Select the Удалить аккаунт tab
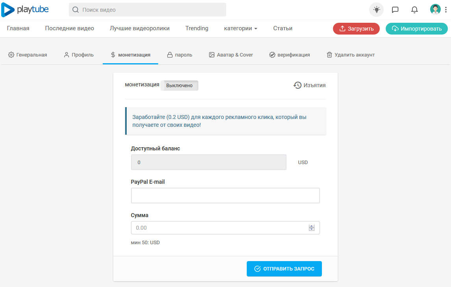451x287 pixels. (x=350, y=55)
